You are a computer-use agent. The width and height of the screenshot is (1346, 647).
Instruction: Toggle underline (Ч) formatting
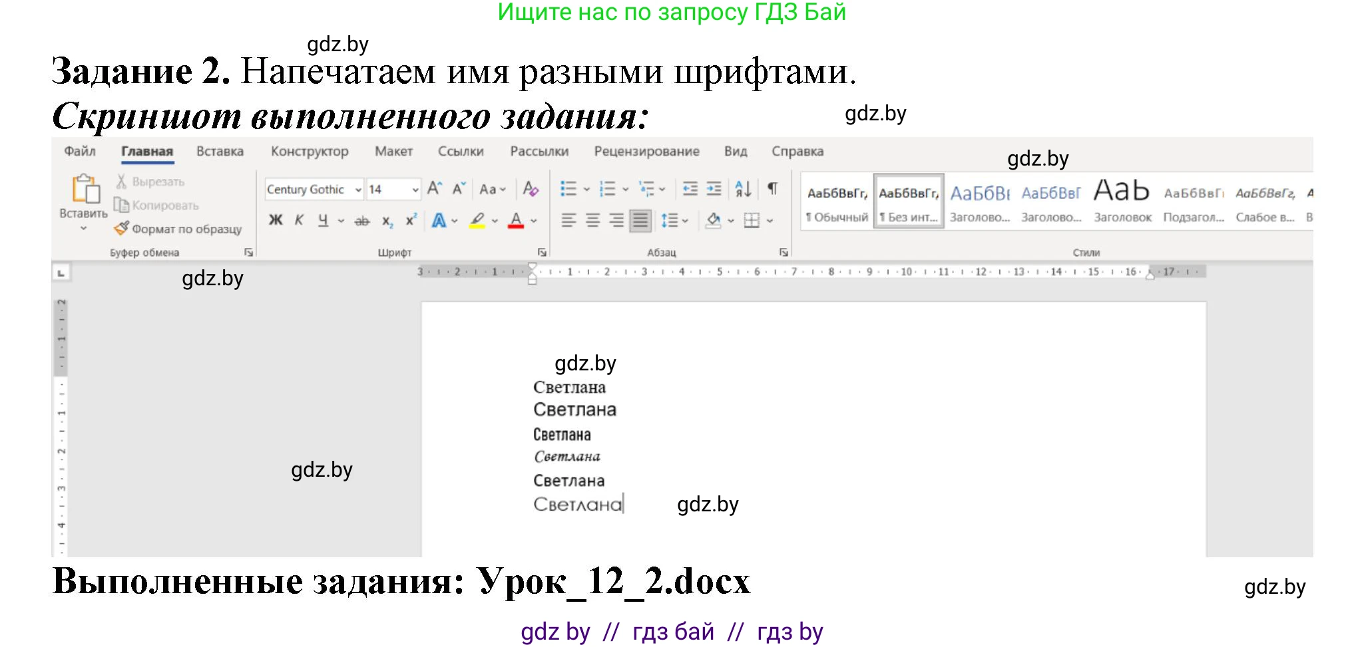pos(323,220)
